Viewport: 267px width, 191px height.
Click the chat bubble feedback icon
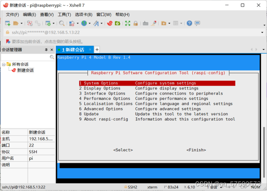coord(198,23)
